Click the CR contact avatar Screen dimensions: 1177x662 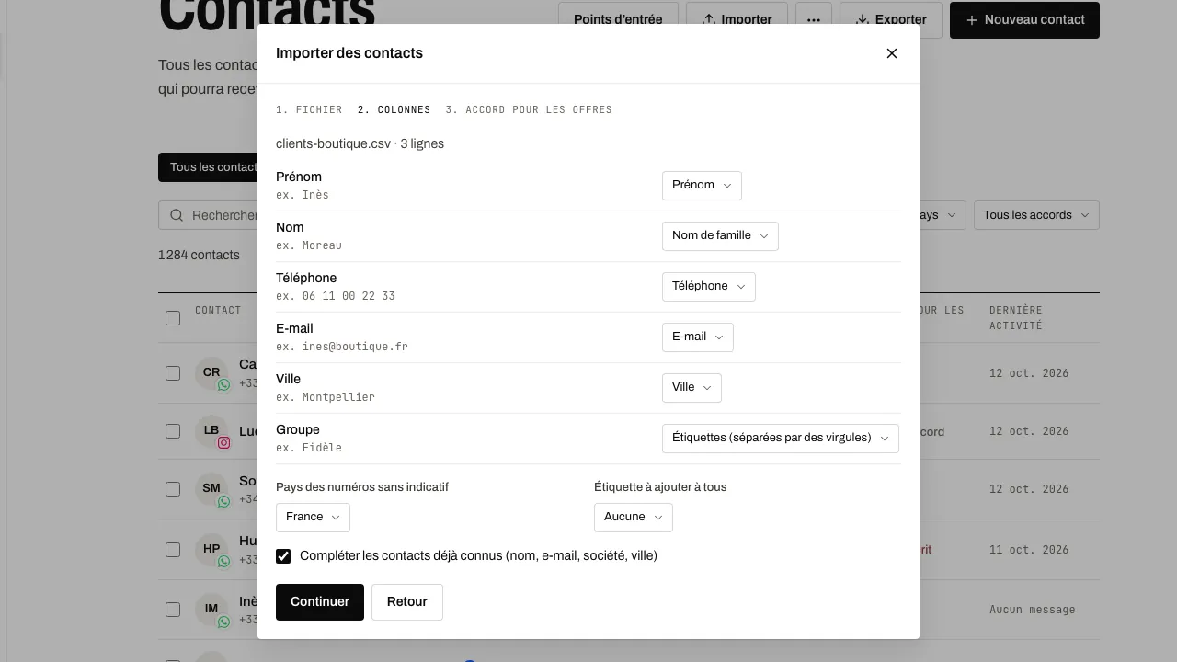pyautogui.click(x=211, y=372)
